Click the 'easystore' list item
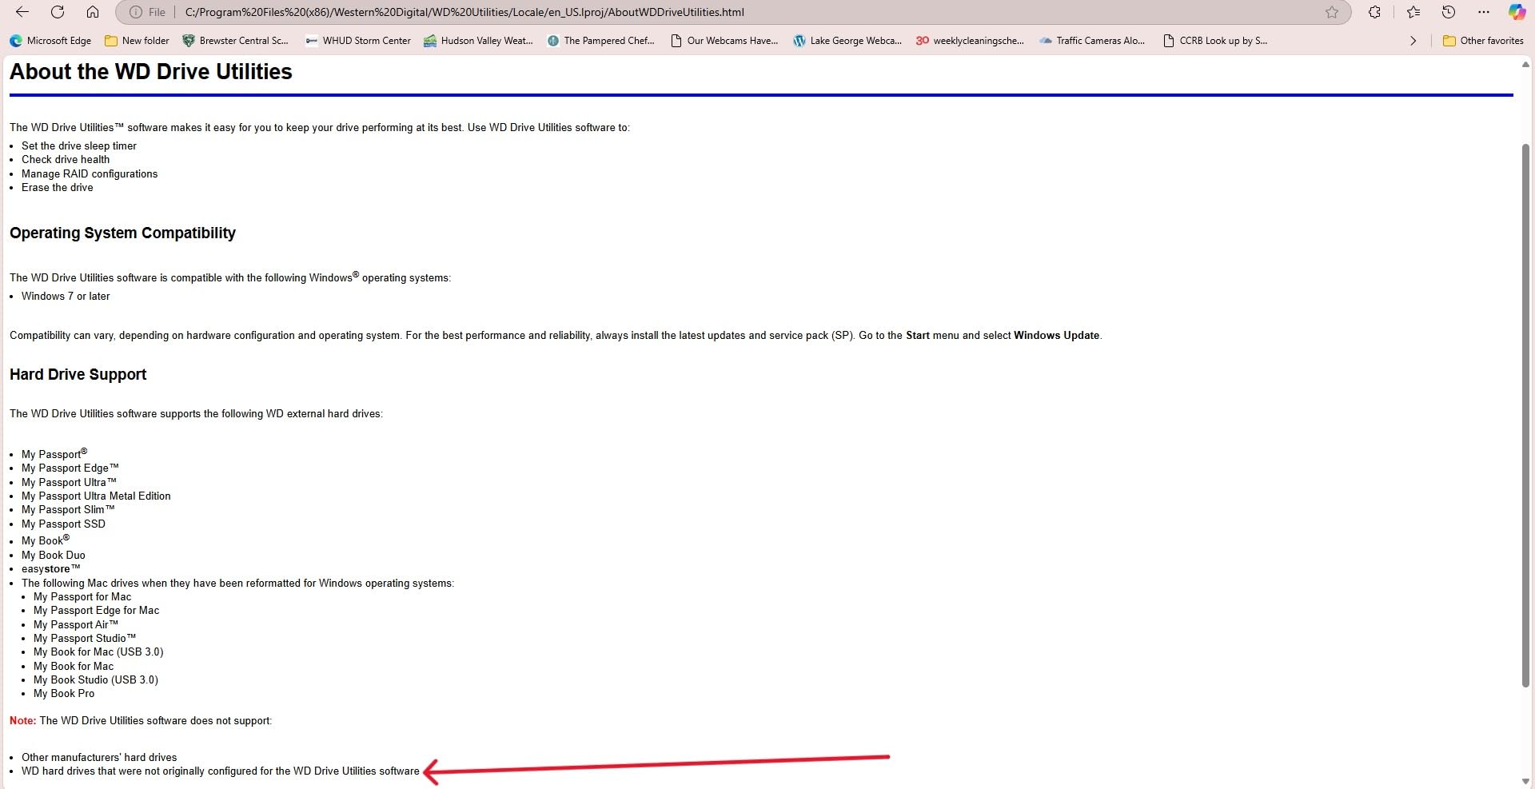This screenshot has width=1535, height=789. (x=51, y=569)
